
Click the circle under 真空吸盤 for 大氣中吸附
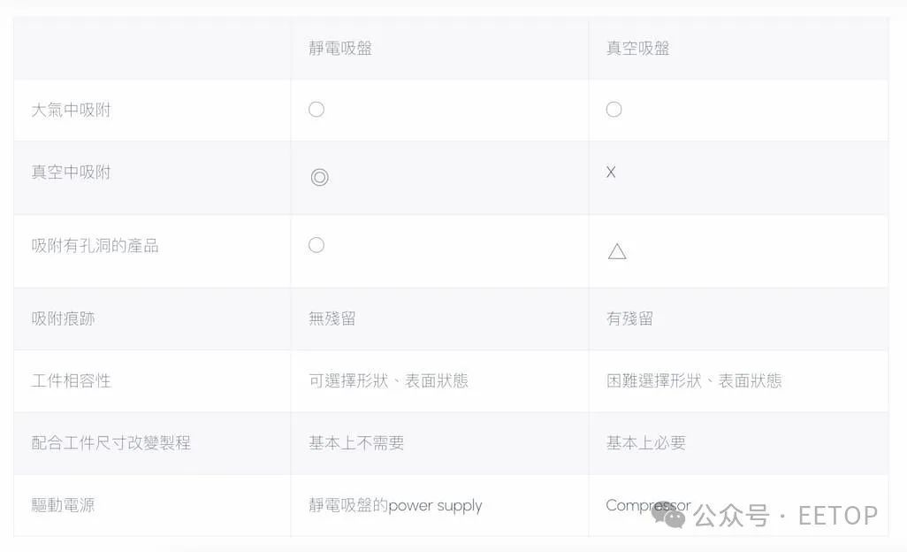614,110
